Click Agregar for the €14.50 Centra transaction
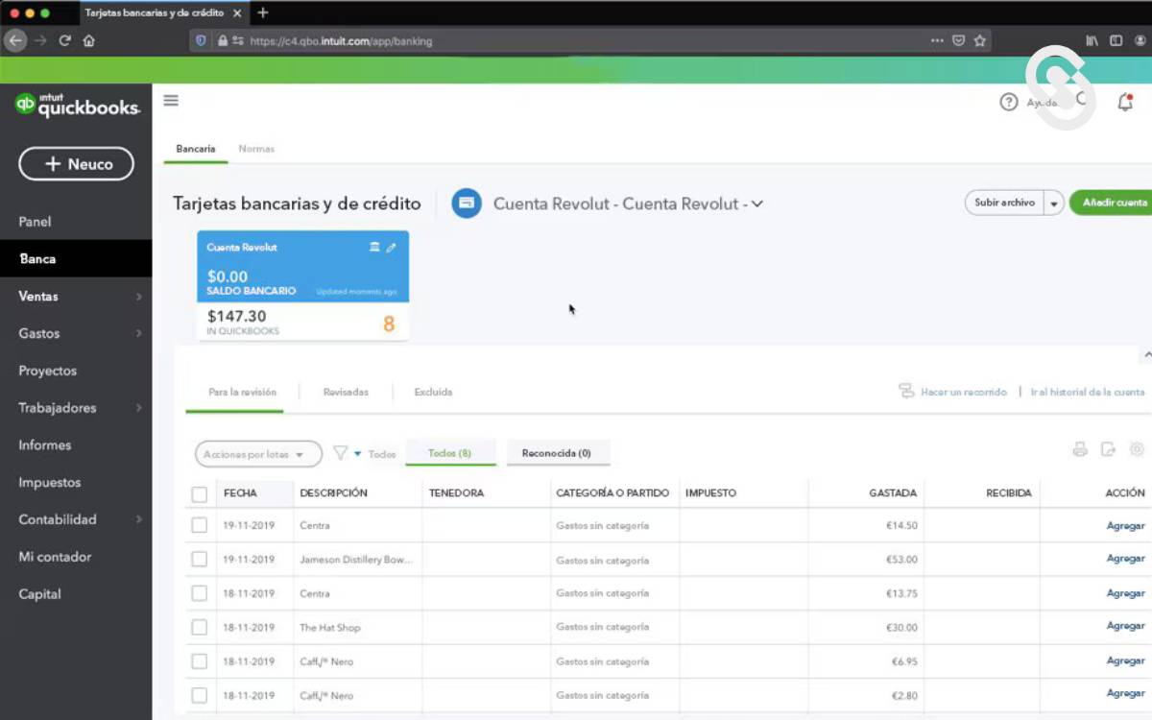The image size is (1152, 720). (x=1125, y=526)
